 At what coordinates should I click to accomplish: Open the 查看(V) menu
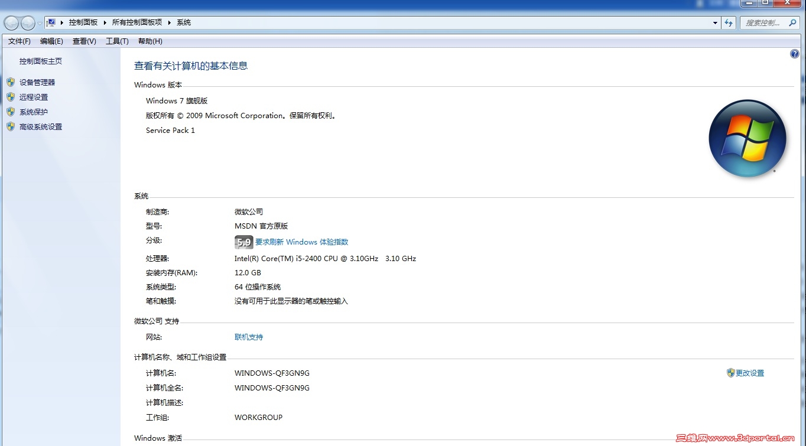point(84,41)
